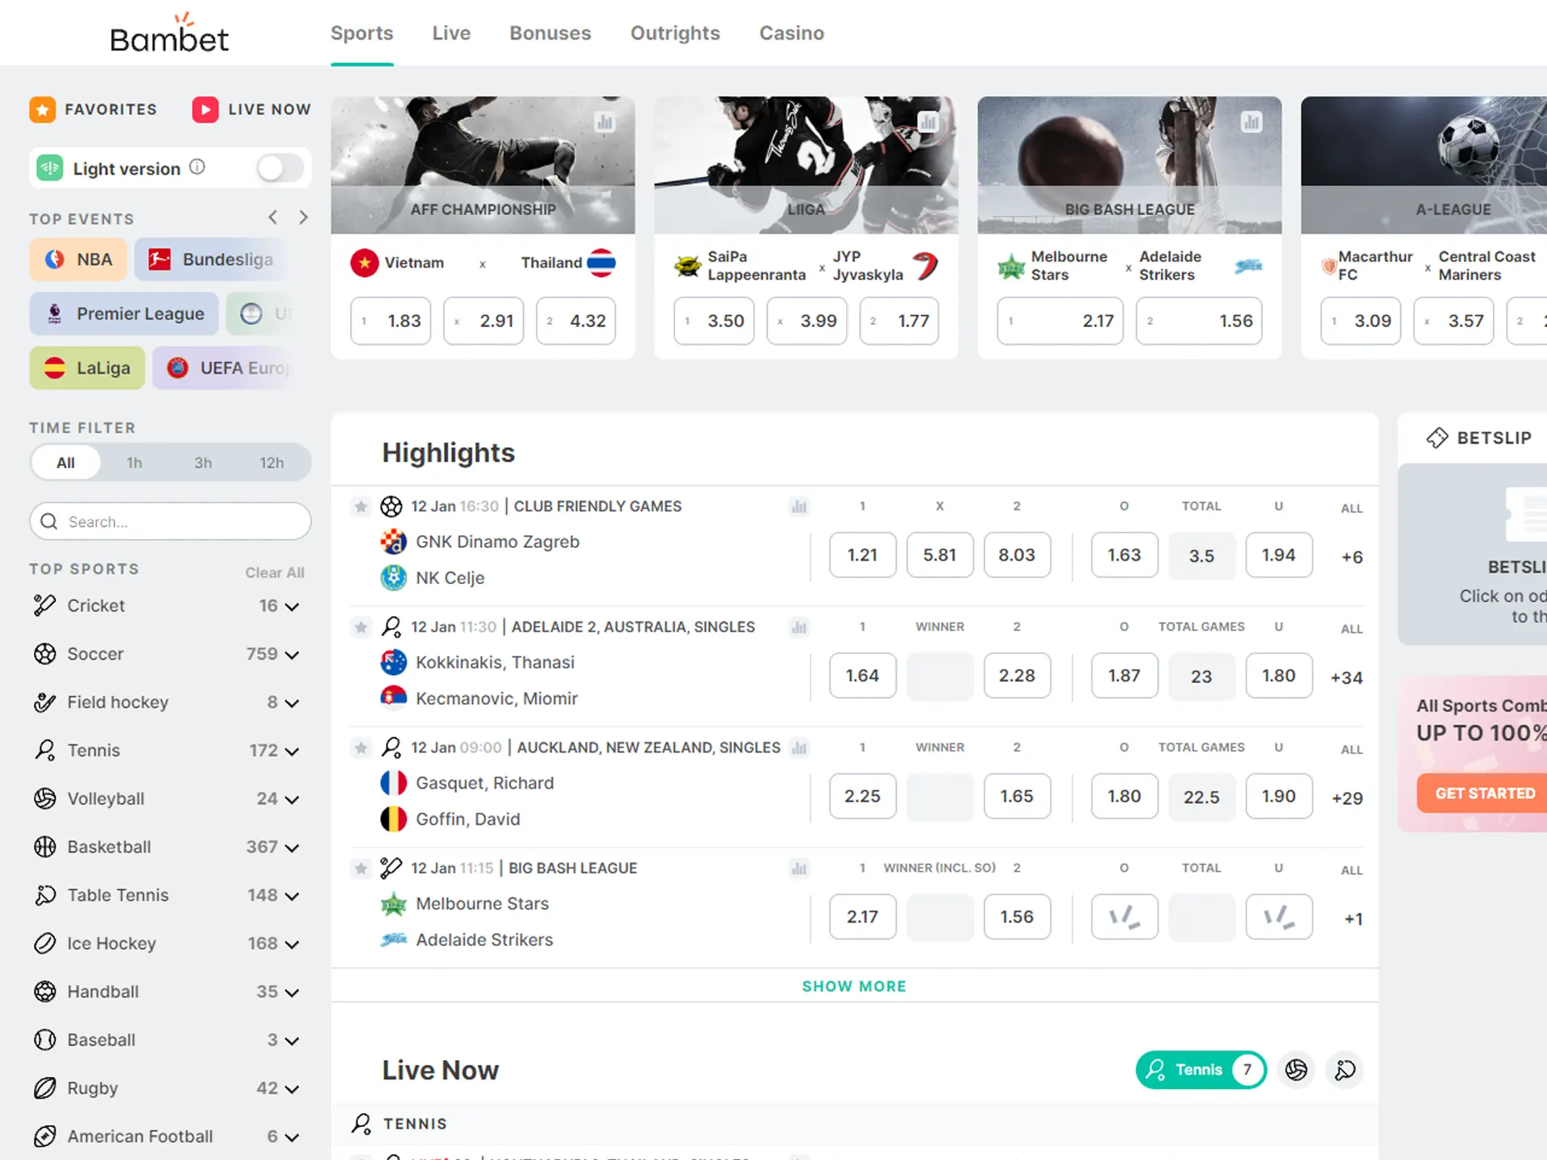
Task: Open statistics icon on Liiga card
Action: pos(928,122)
